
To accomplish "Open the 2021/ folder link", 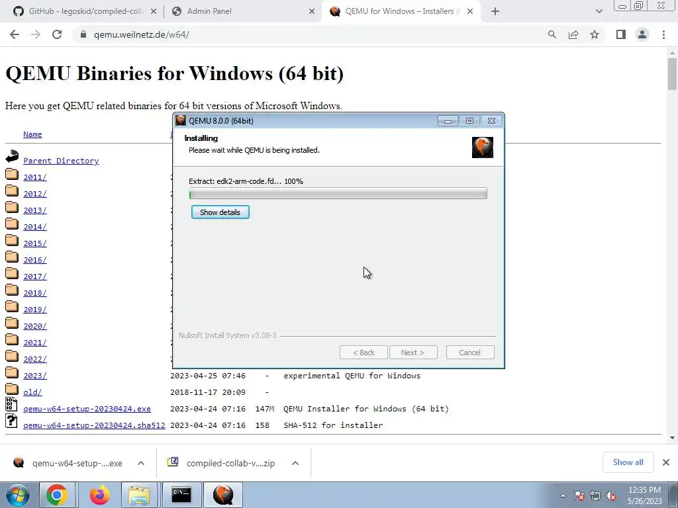I will (35, 343).
